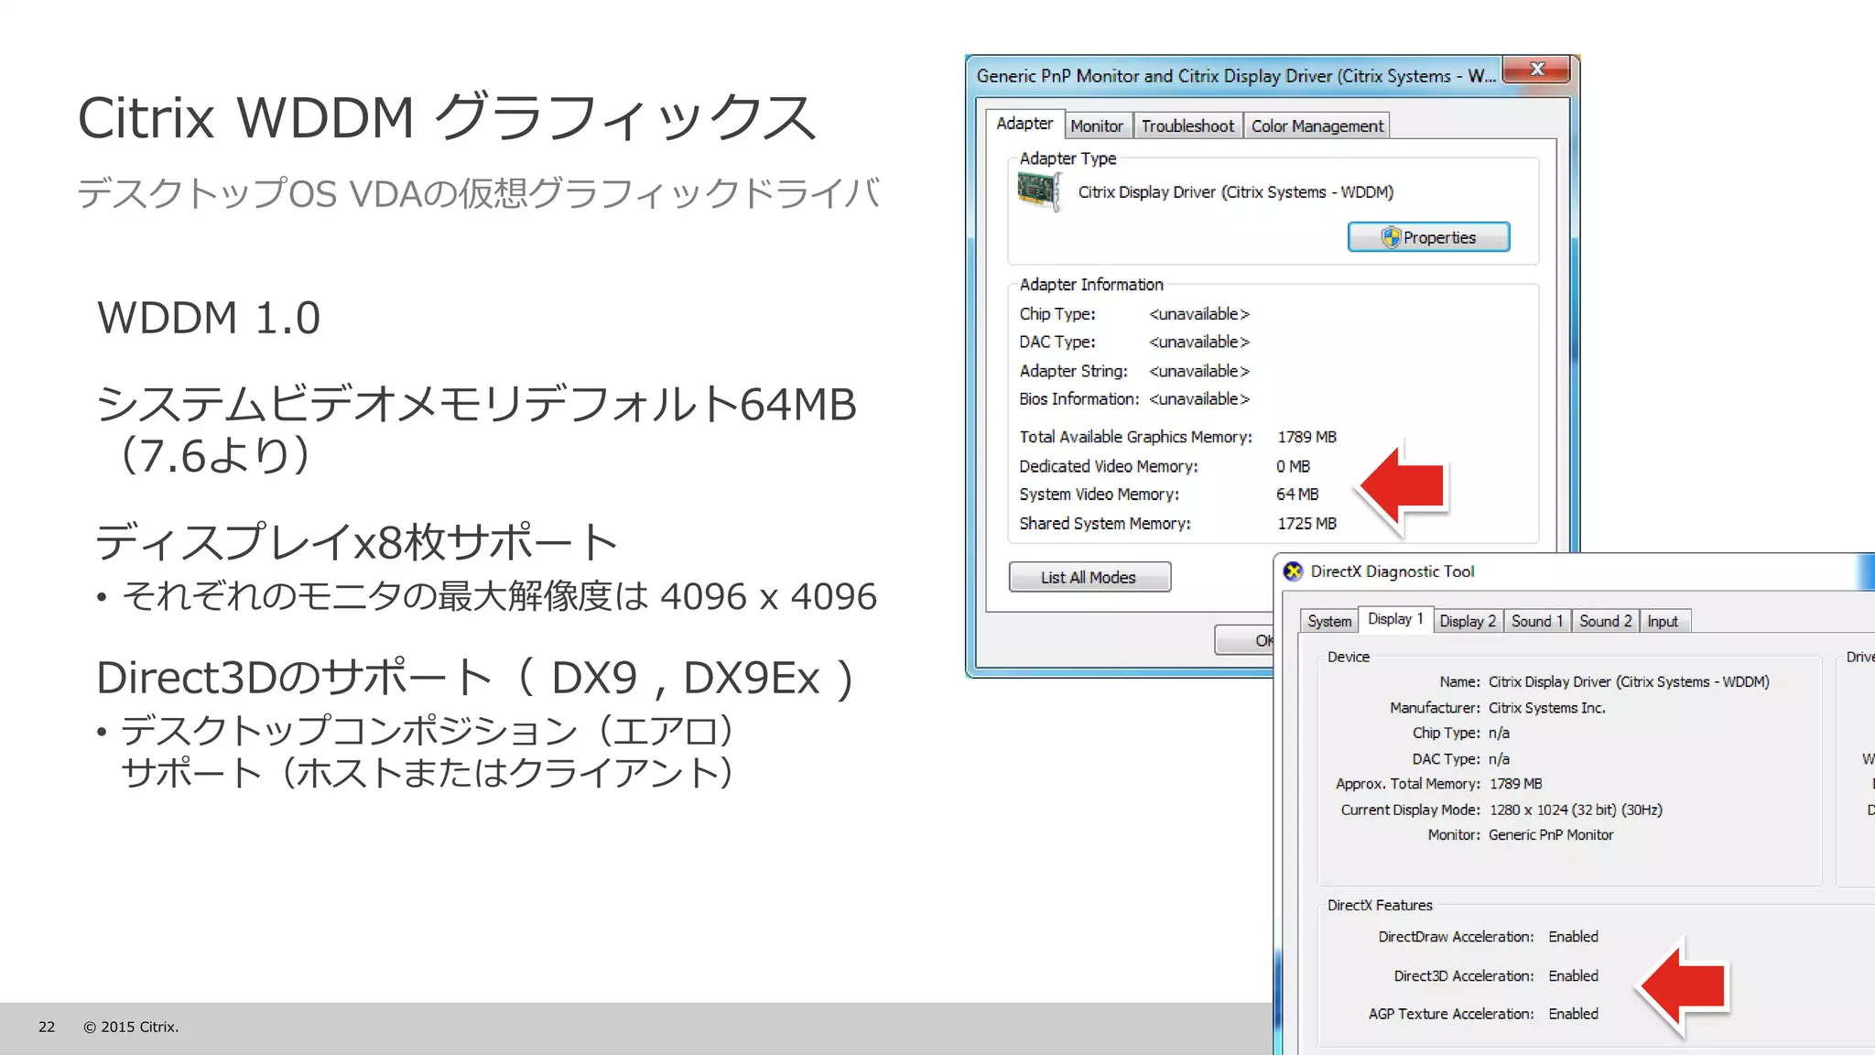The width and height of the screenshot is (1875, 1055).
Task: Click the © 2015 Citrix. footer text
Action: tap(131, 1027)
